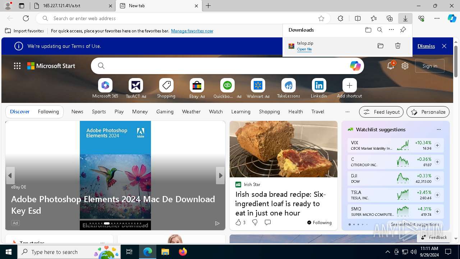Open the Collections toolbar icon
Screen dimensions: 460x259
point(390,18)
